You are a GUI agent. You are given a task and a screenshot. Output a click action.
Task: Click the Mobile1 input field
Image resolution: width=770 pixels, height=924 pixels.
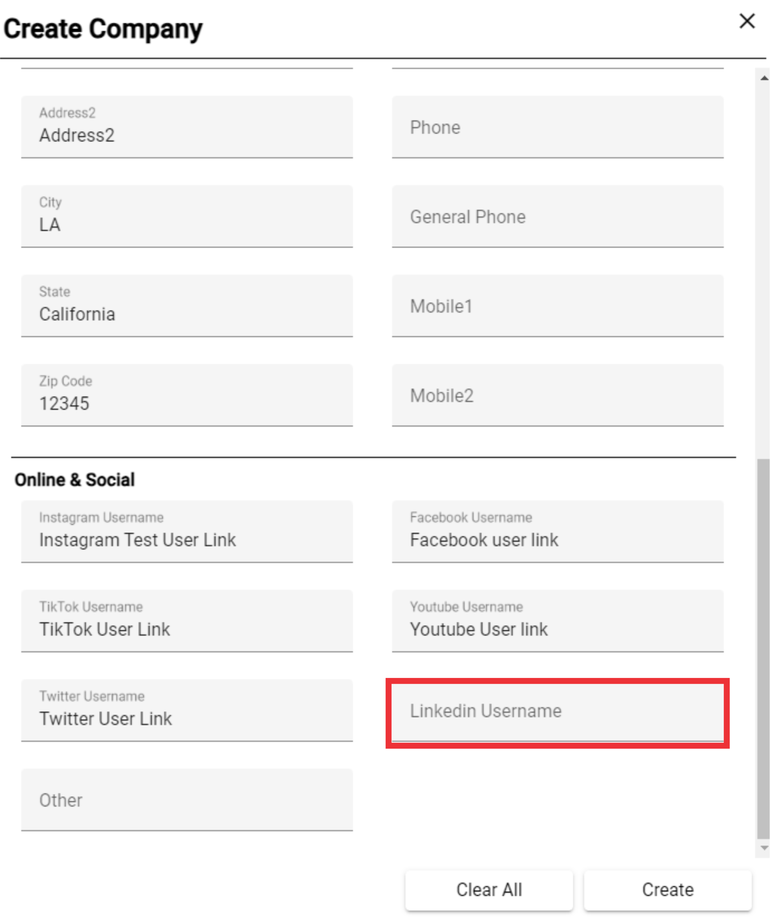tap(558, 306)
